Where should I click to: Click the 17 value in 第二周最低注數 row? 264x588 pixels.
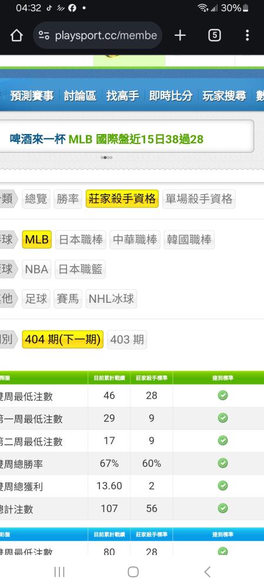[109, 440]
